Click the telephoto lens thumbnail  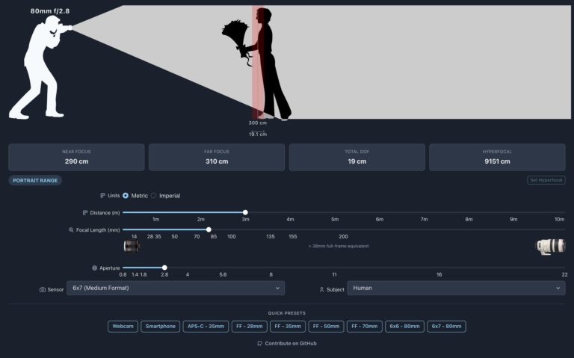click(551, 247)
